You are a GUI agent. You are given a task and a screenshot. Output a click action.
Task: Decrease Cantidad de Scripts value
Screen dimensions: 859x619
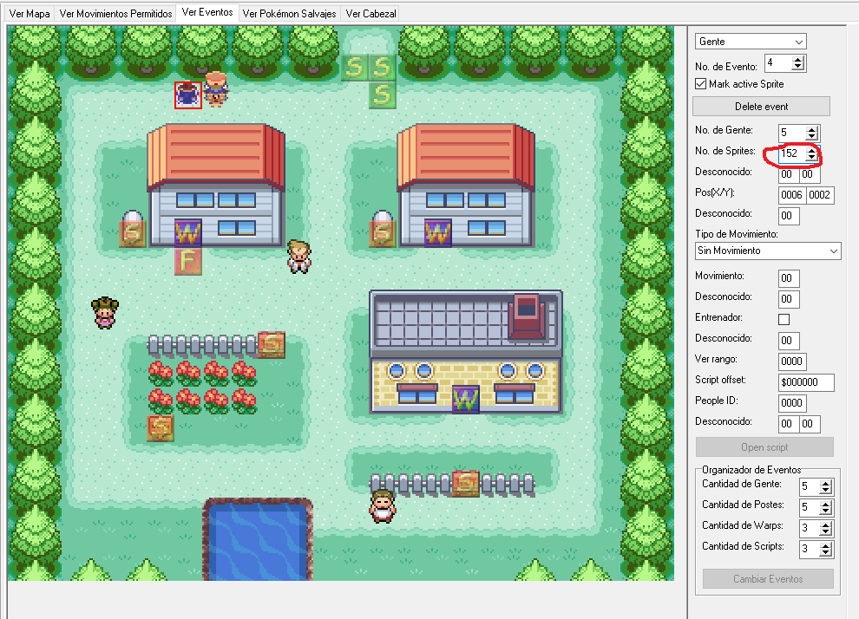(x=825, y=553)
